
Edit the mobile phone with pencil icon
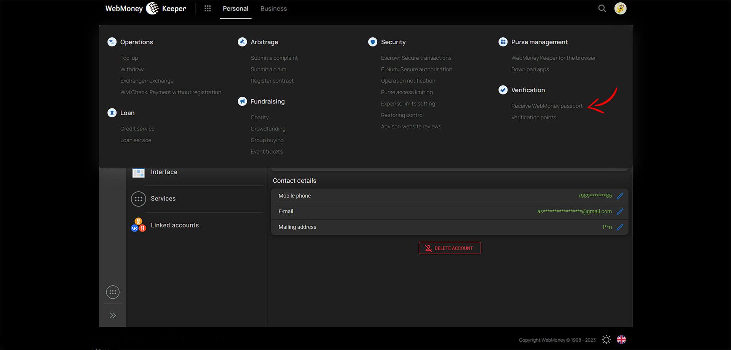[620, 196]
